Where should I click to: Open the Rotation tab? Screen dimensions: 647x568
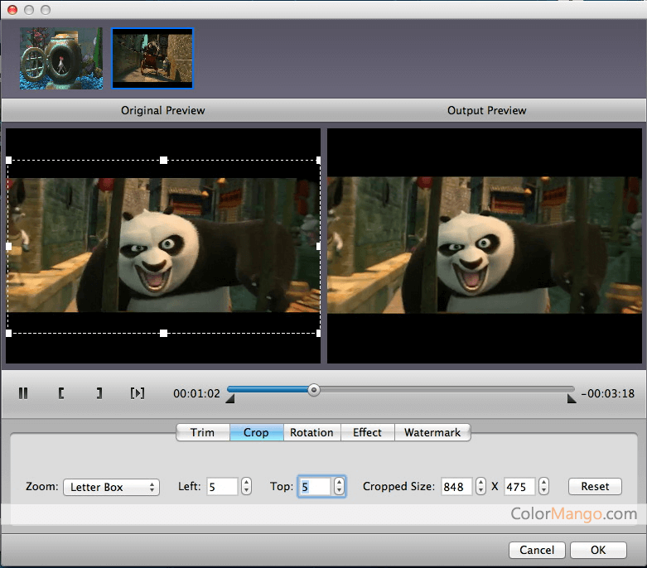pos(311,432)
